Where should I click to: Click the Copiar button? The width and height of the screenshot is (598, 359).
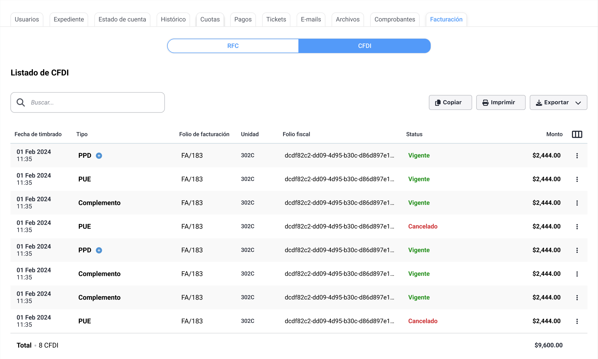[450, 102]
